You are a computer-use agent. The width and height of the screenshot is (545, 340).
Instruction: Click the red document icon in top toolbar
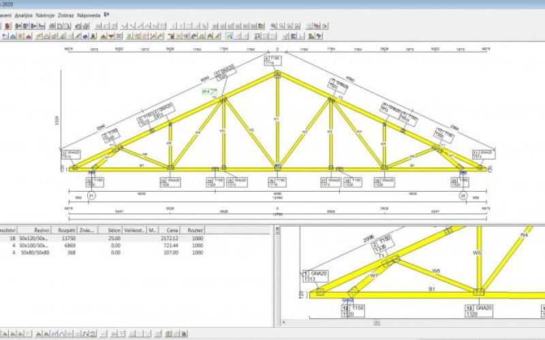tap(8, 26)
